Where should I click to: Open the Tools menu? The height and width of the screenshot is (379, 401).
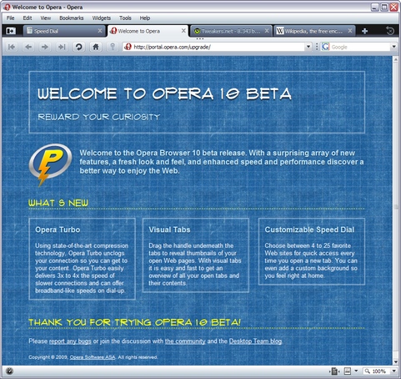(125, 18)
